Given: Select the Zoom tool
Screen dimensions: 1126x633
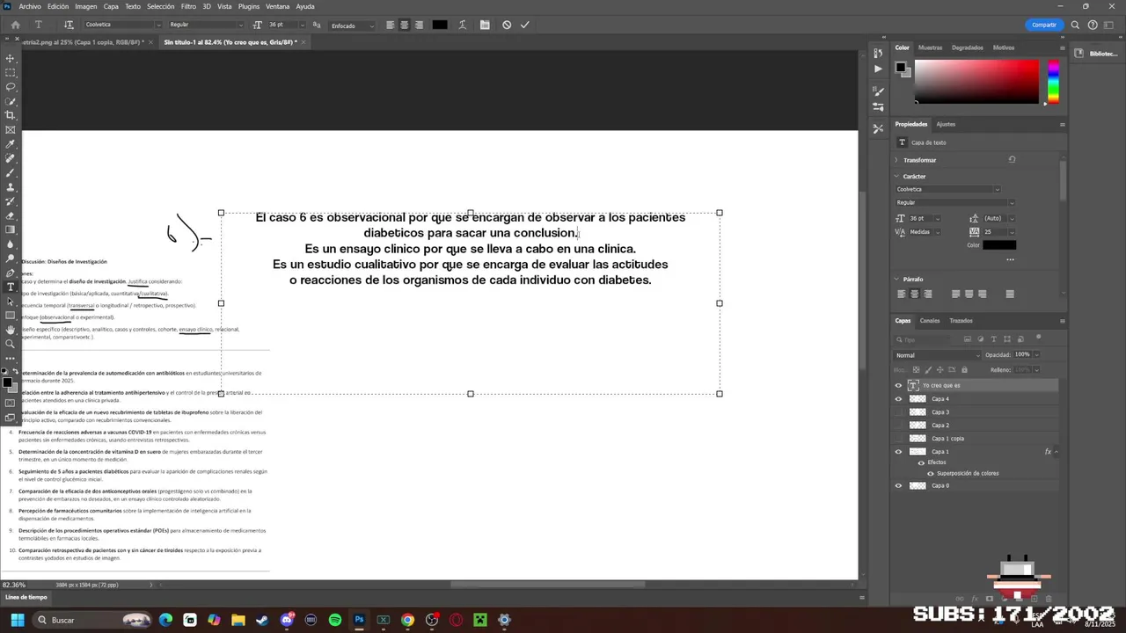Looking at the screenshot, I should pos(11,344).
